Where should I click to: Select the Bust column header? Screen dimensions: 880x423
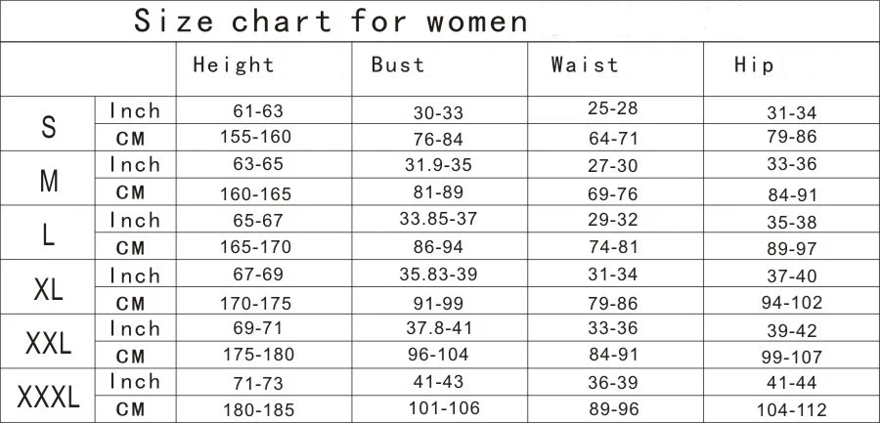coord(398,66)
